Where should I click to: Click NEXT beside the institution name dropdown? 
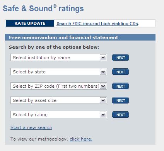coord(120,58)
